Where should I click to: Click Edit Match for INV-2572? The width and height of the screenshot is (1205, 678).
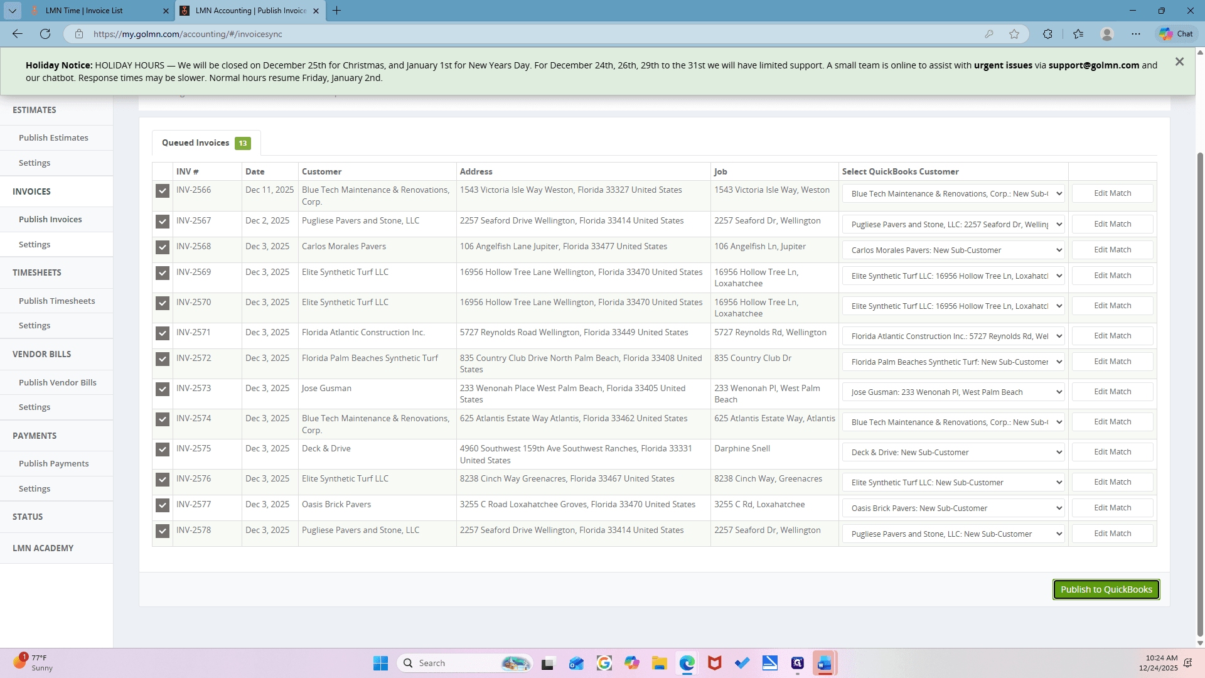coord(1112,362)
